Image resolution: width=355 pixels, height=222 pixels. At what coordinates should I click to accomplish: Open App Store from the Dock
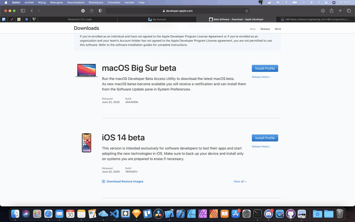236,214
